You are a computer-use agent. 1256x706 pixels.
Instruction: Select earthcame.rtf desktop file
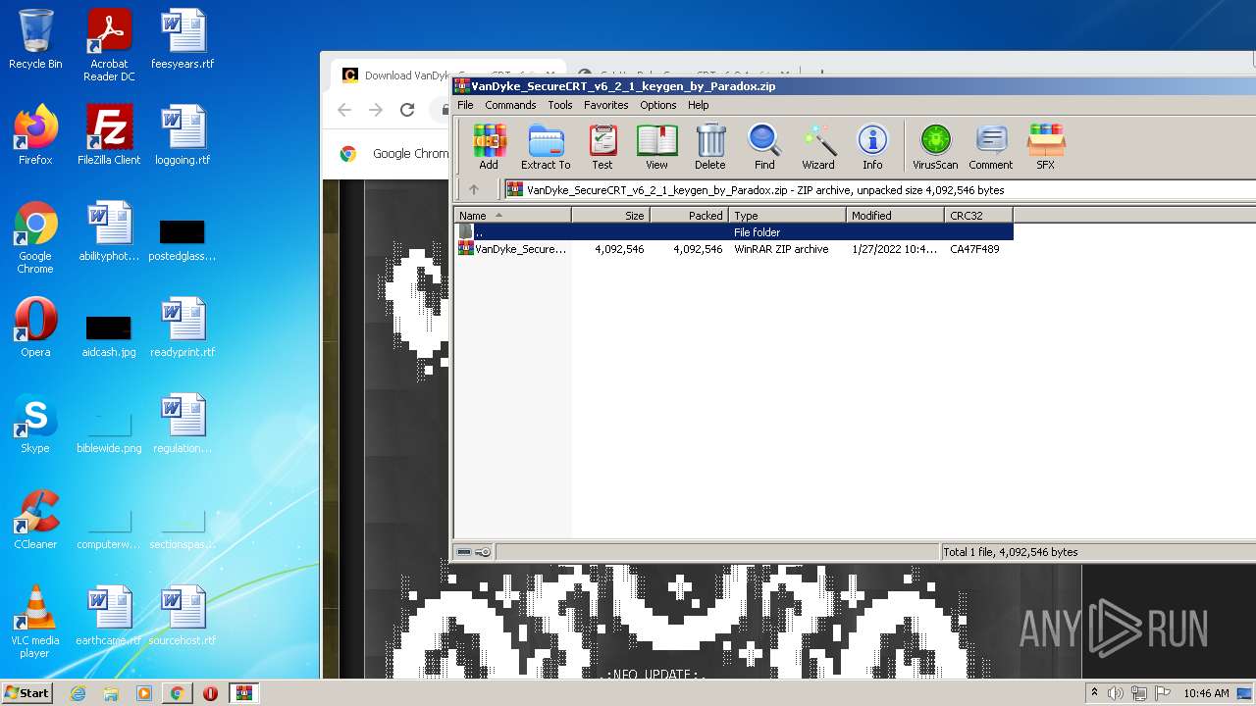pyautogui.click(x=109, y=616)
